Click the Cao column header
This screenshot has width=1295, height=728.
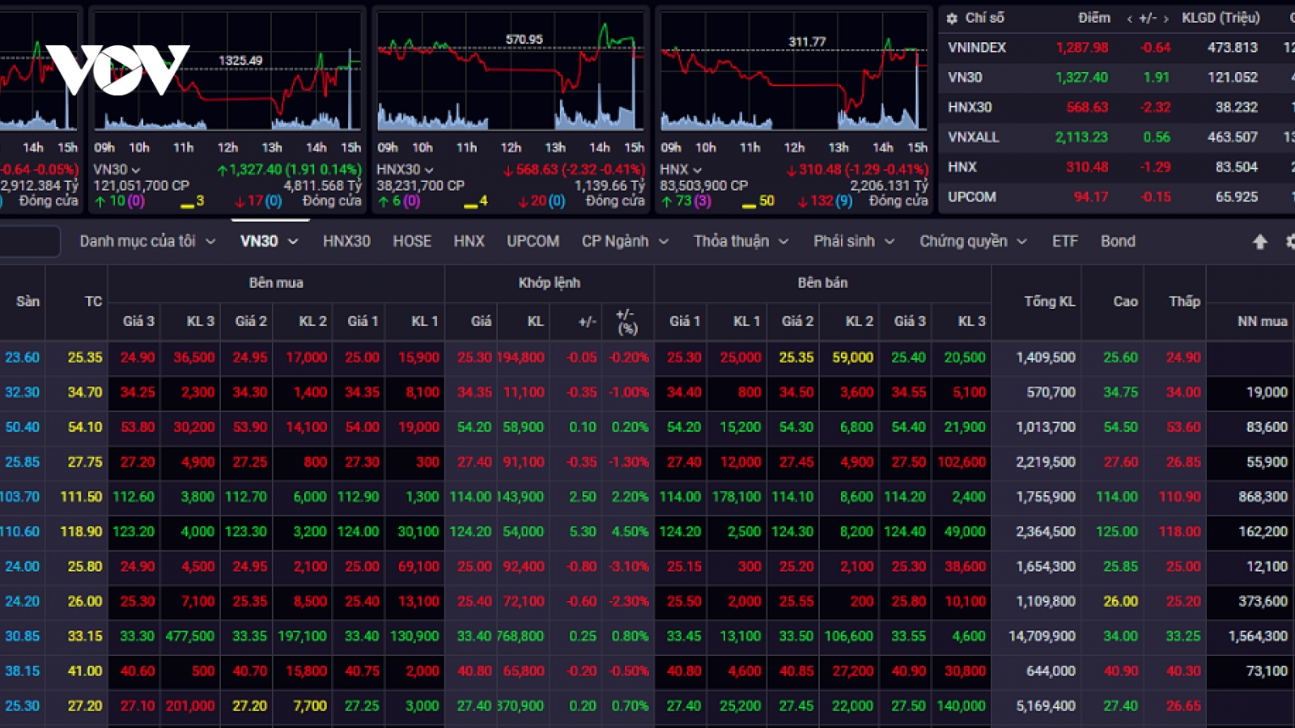pyautogui.click(x=1125, y=301)
